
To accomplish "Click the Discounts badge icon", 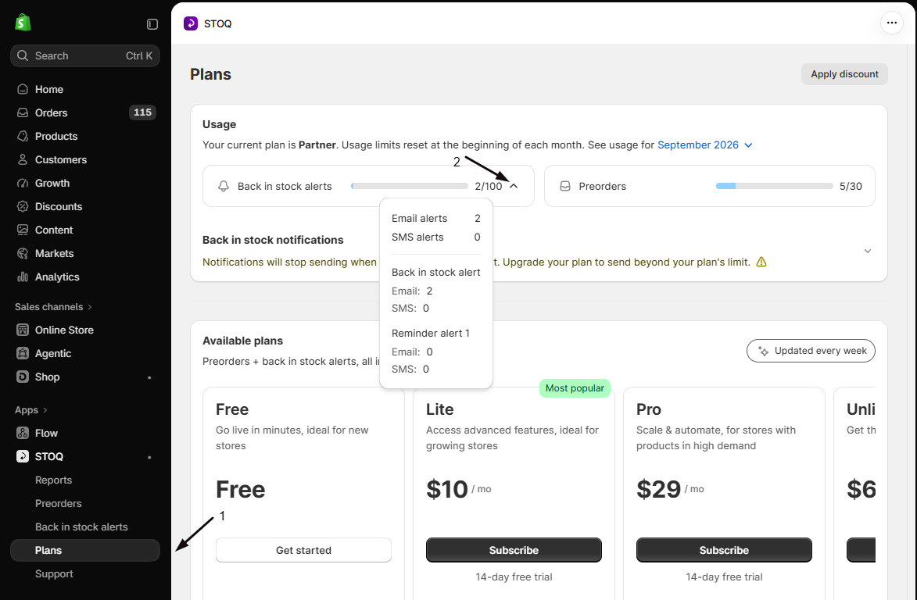I will 22,206.
